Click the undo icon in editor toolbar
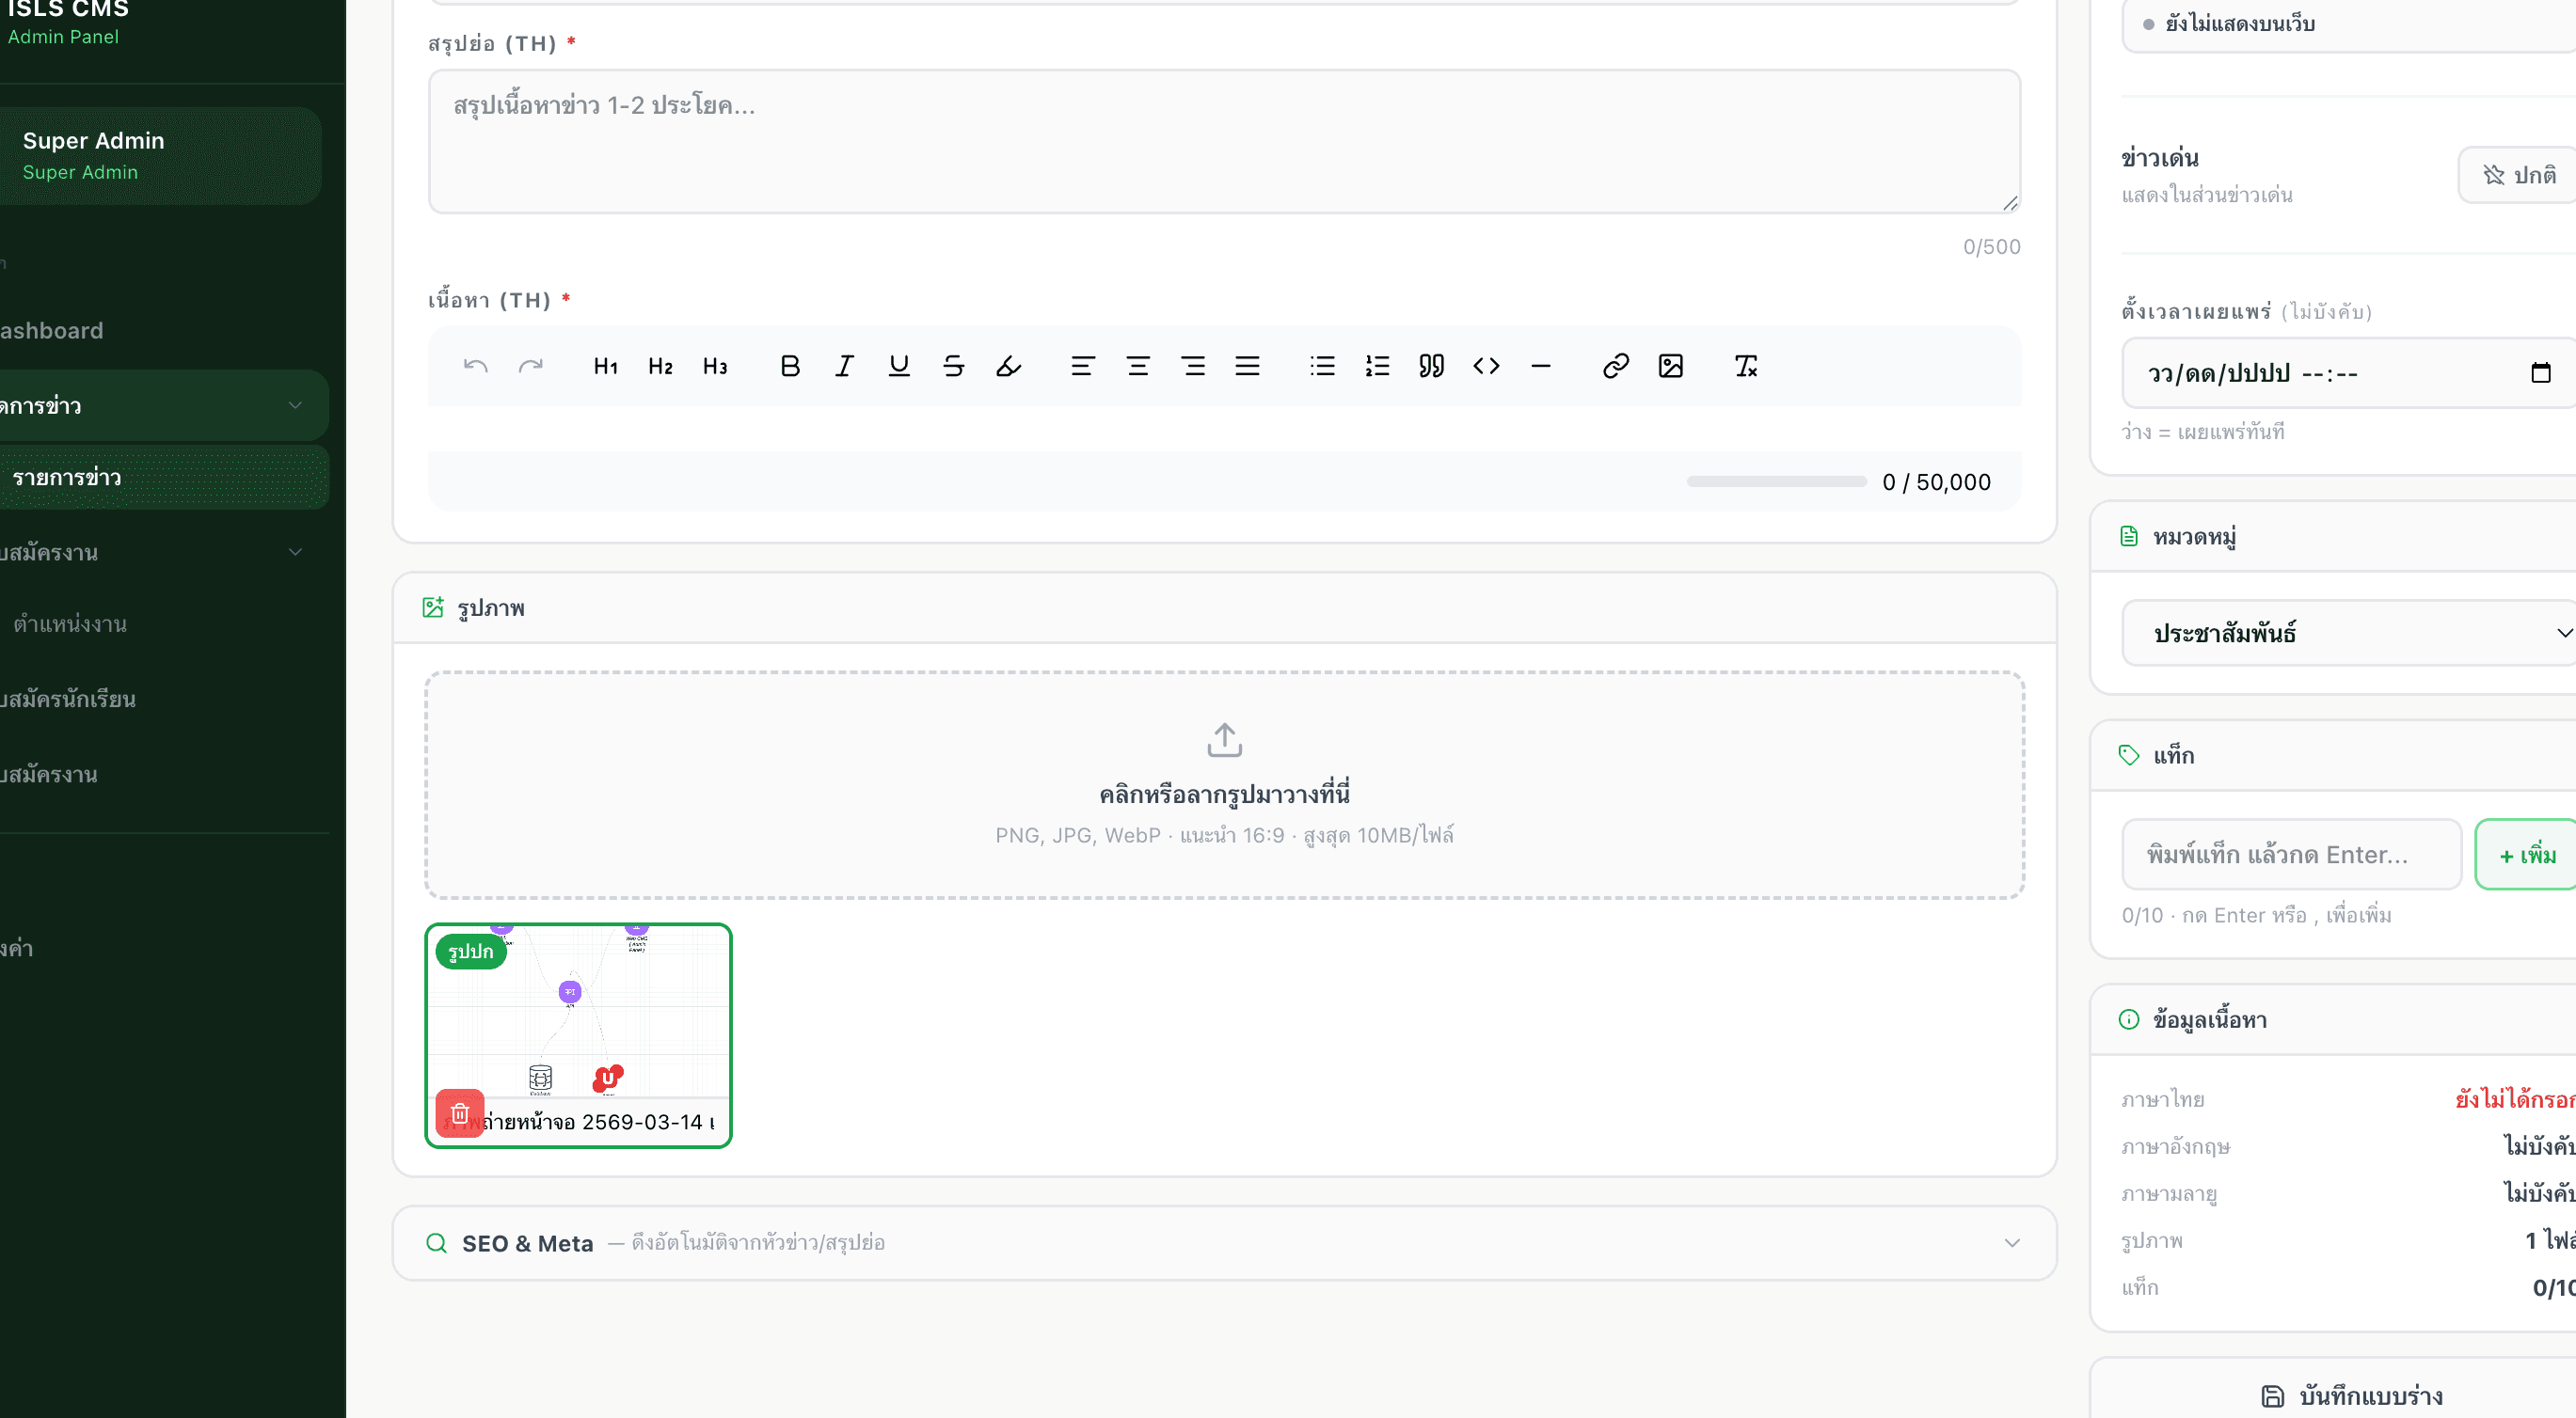This screenshot has width=2576, height=1418. tap(475, 367)
